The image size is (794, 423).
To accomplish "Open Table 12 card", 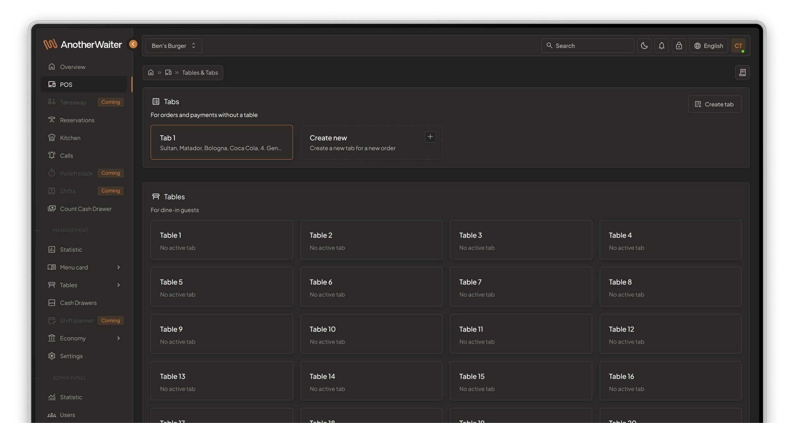I will (x=670, y=334).
